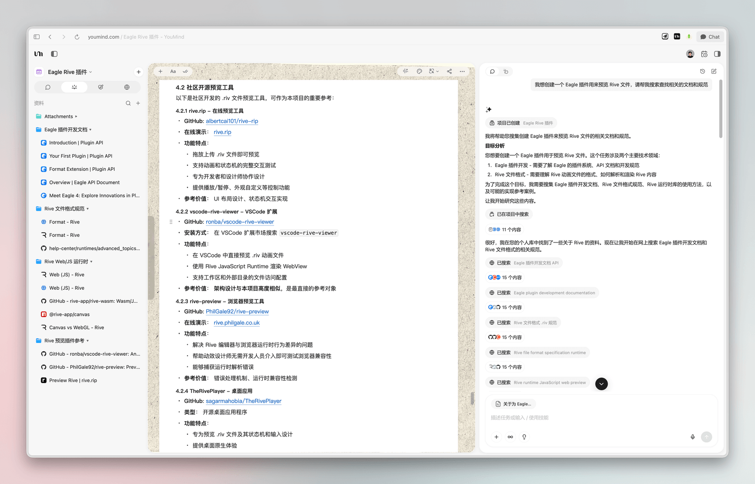Toggle the infinity mode button in chat input
755x484 pixels.
[510, 437]
